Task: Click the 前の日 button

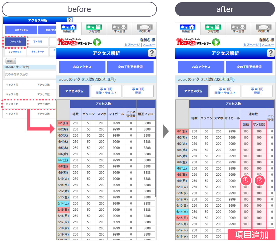Action: [x=10, y=61]
